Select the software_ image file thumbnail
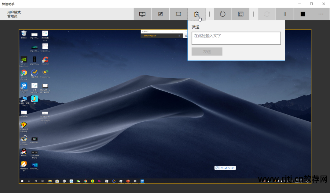The image size is (330, 193). pos(35,166)
